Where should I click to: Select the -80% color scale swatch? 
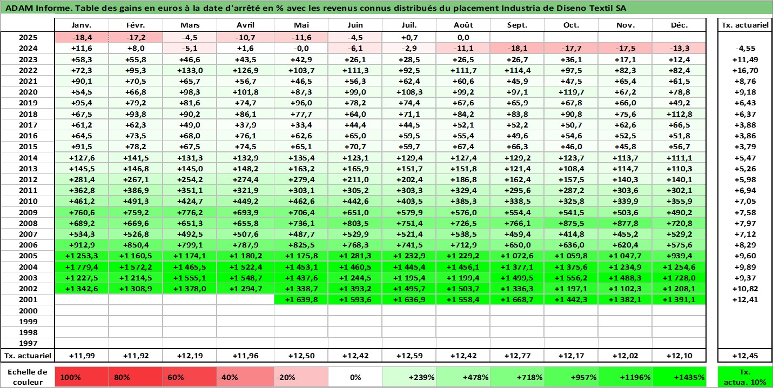(x=136, y=377)
